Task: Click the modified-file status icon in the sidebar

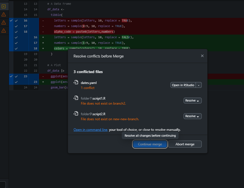Action: tap(4, 6)
